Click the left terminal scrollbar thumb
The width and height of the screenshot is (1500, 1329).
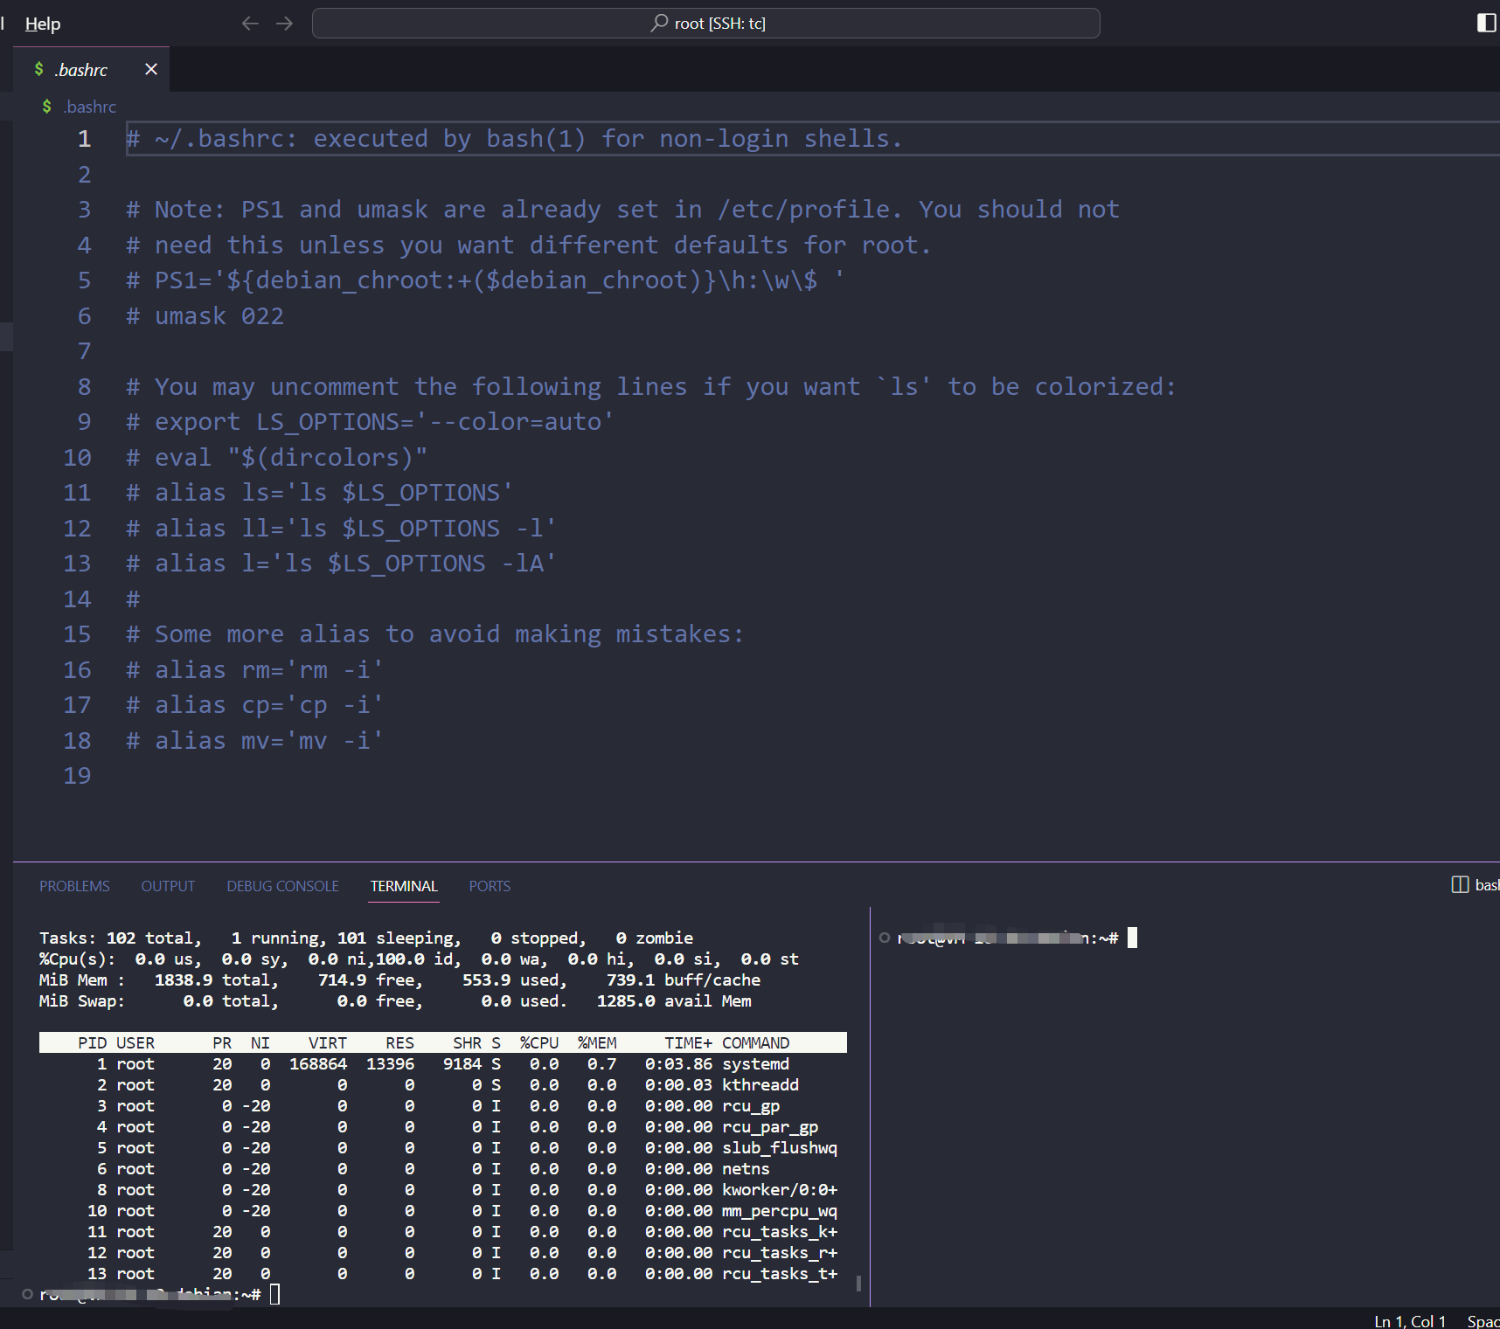point(858,1284)
